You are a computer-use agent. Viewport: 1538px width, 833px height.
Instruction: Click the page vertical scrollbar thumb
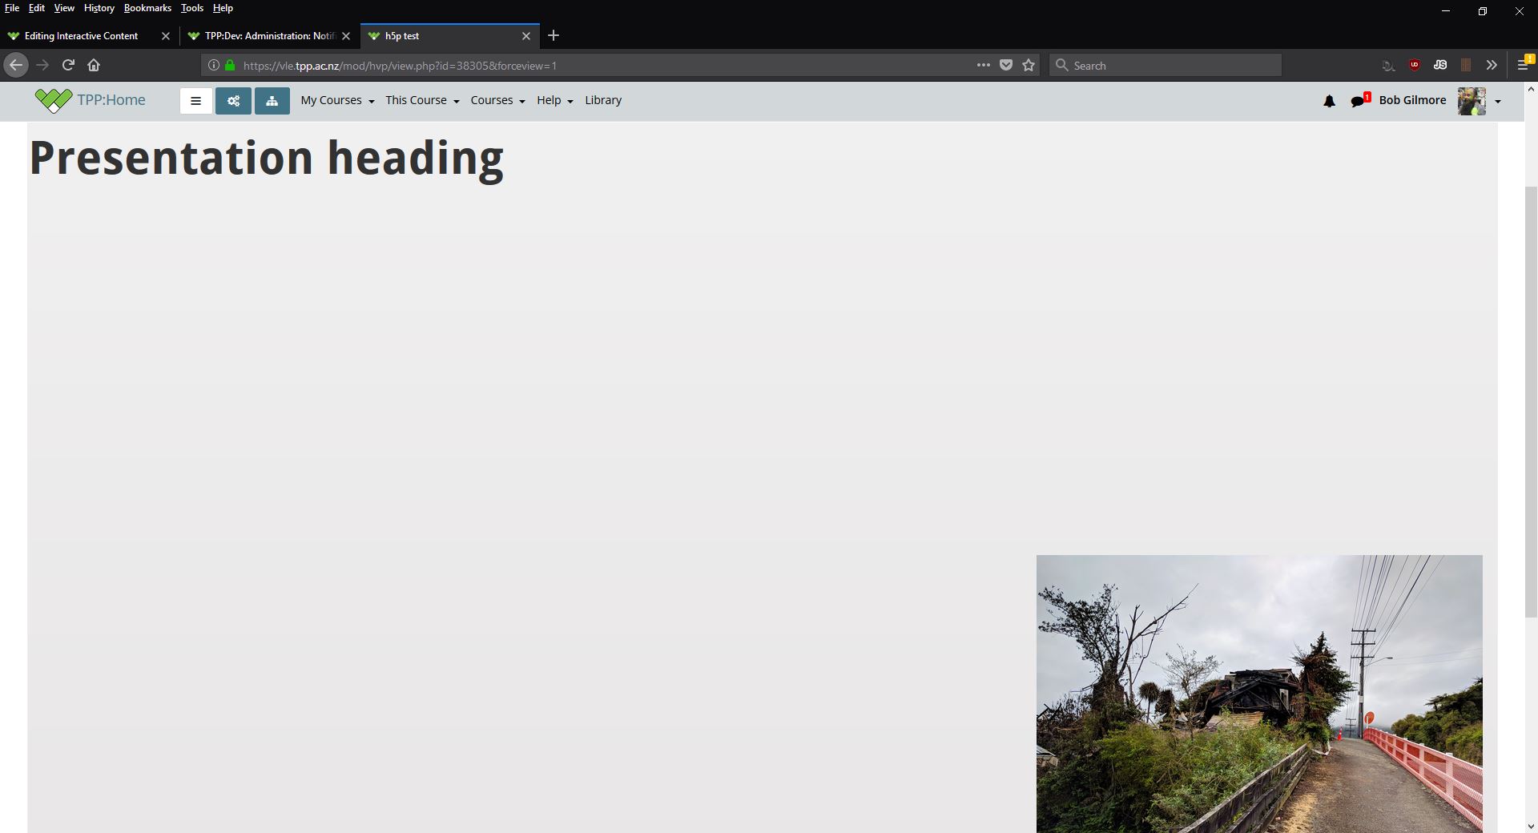click(x=1531, y=401)
